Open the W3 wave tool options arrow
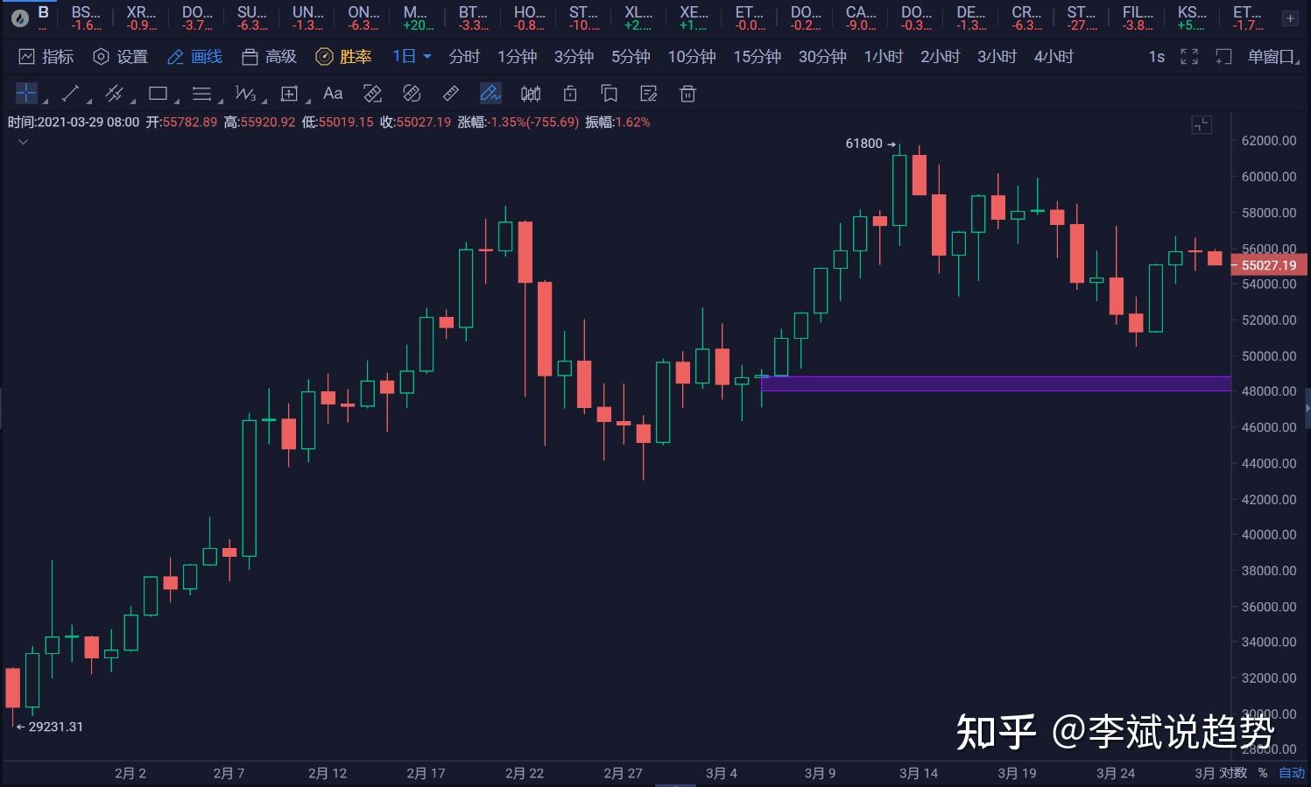Image resolution: width=1311 pixels, height=787 pixels. click(x=264, y=100)
